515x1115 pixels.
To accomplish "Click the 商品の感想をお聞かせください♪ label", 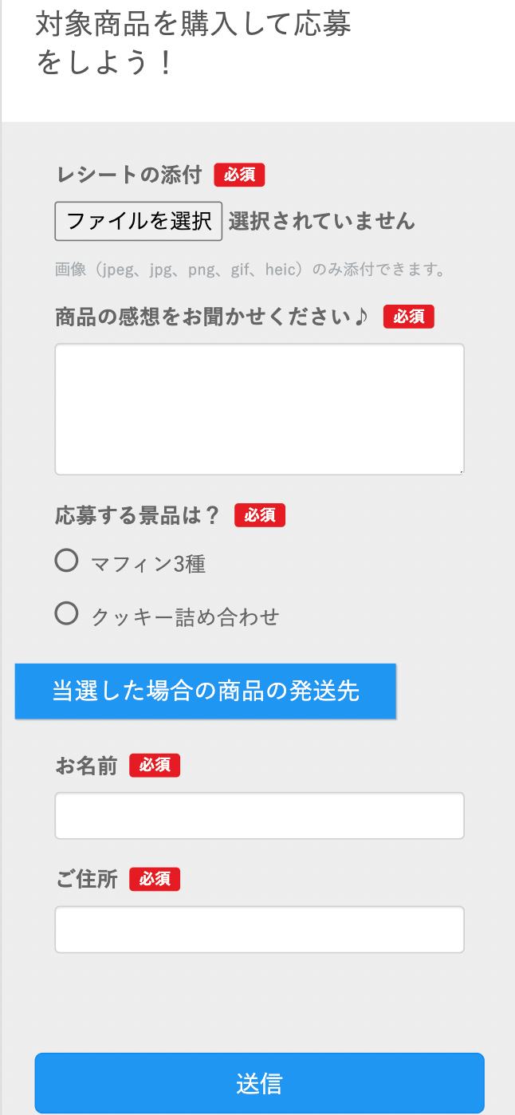I will (x=212, y=317).
